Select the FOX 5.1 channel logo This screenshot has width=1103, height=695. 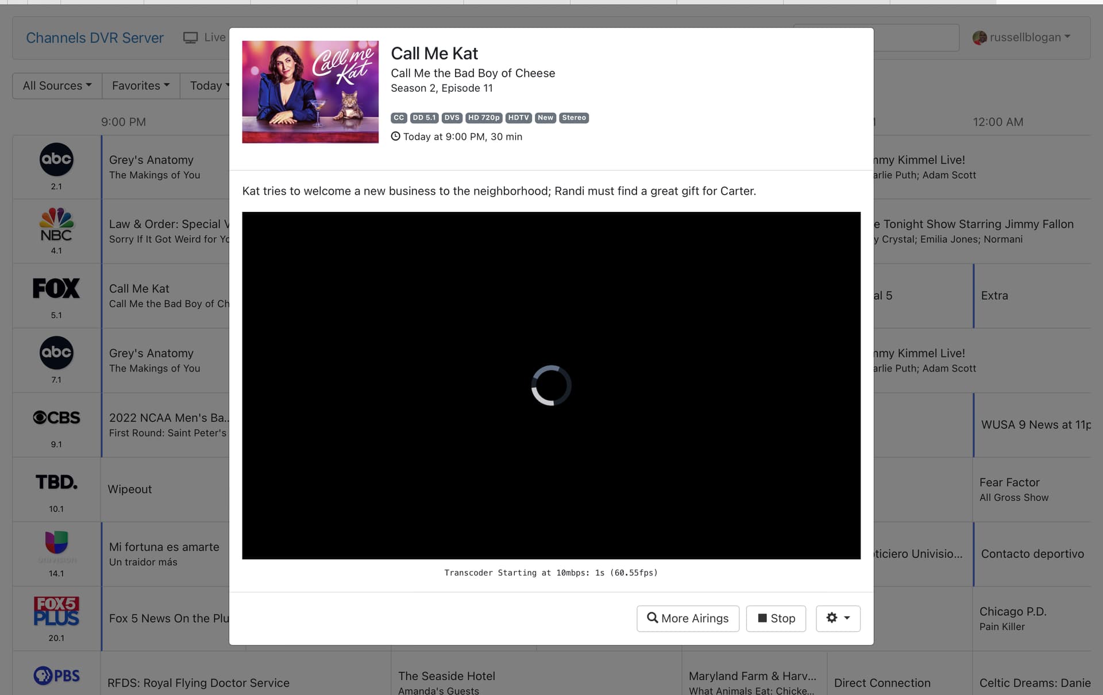coord(56,288)
